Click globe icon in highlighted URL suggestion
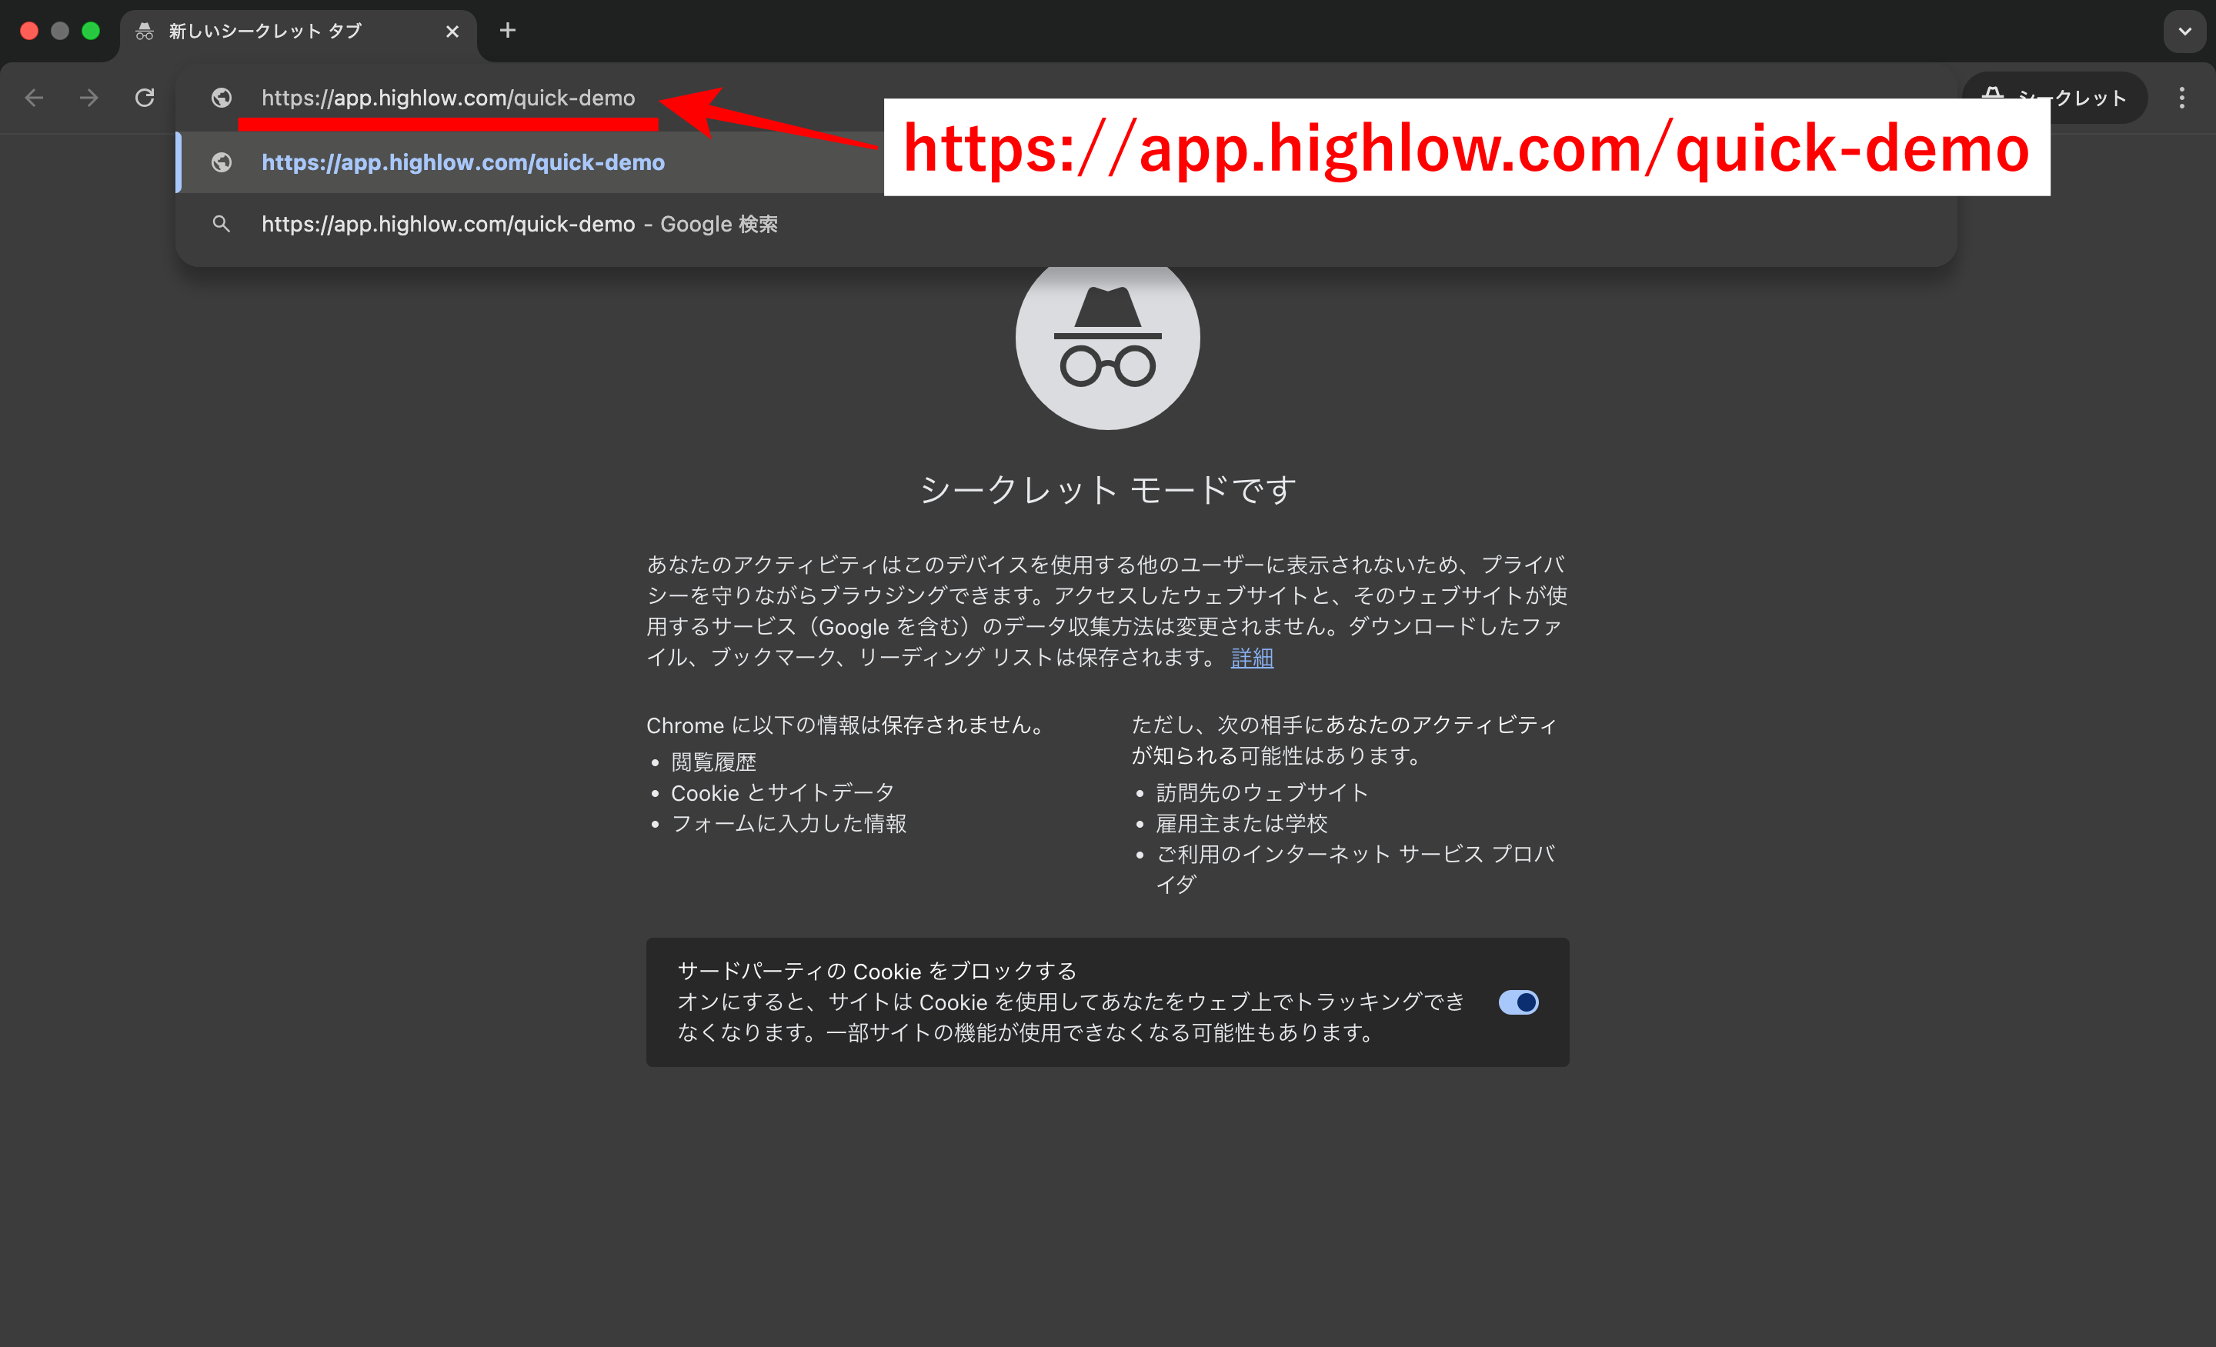Screen dimensions: 2216x1347 pyautogui.click(x=222, y=162)
